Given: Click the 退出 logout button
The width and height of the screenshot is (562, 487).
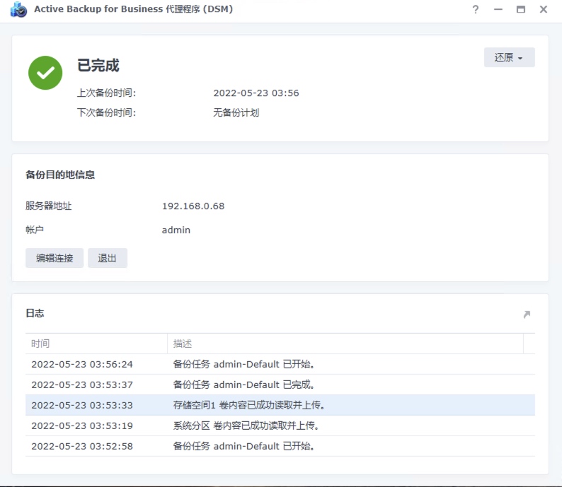Looking at the screenshot, I should [108, 258].
